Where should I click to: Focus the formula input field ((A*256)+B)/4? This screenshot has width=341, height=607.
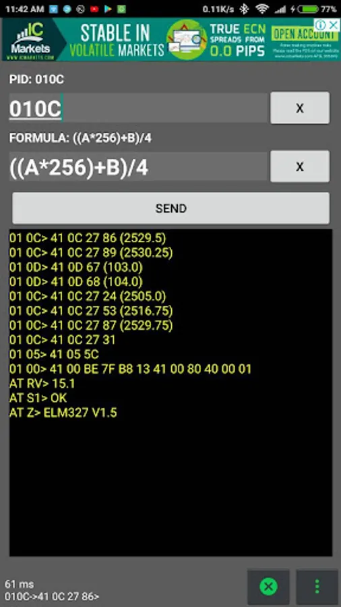[138, 167]
